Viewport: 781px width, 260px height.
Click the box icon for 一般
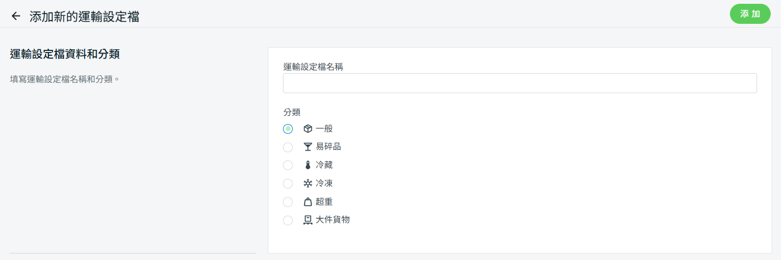point(308,129)
